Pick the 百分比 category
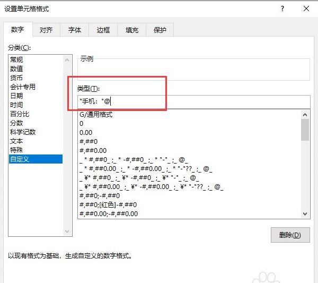Screen dimensions: 318x283 [36, 114]
